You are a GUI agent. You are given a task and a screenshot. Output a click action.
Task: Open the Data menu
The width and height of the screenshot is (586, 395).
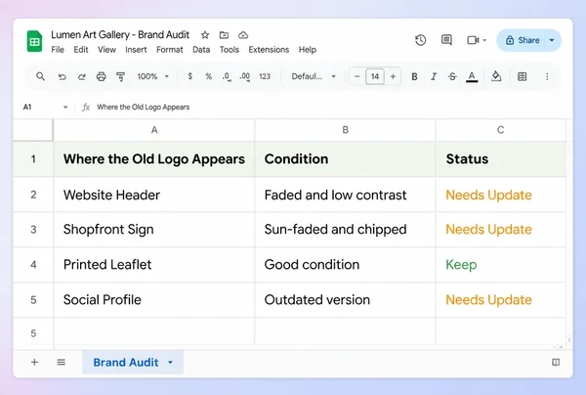(201, 50)
